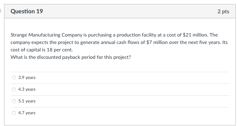Click the "What is the discounted payback period" line
The image size is (237, 126).
pos(71,57)
